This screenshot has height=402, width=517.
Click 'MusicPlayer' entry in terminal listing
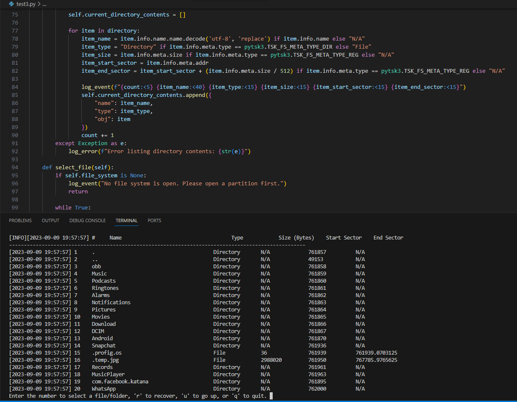tap(108, 374)
